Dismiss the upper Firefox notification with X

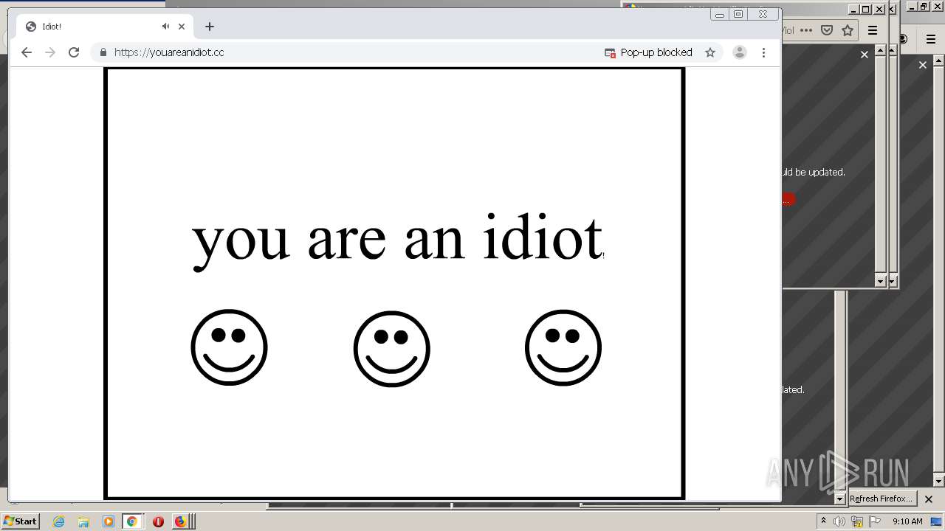[x=865, y=54]
